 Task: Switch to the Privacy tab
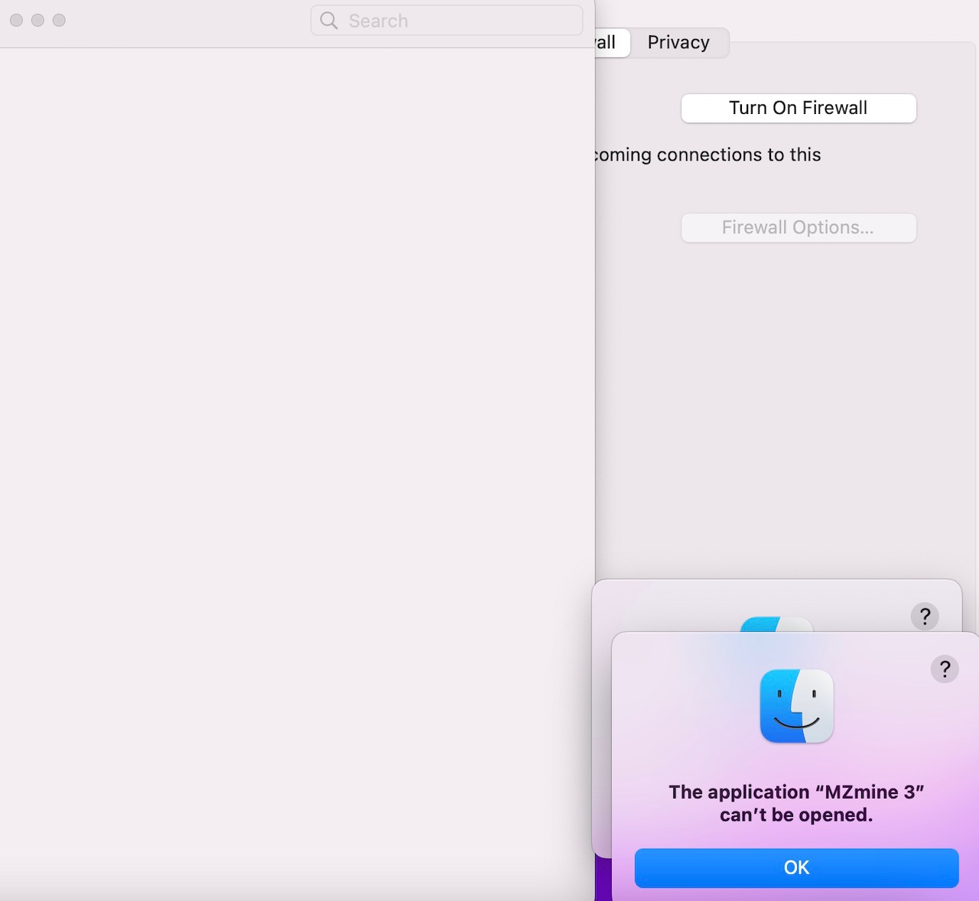tap(678, 42)
